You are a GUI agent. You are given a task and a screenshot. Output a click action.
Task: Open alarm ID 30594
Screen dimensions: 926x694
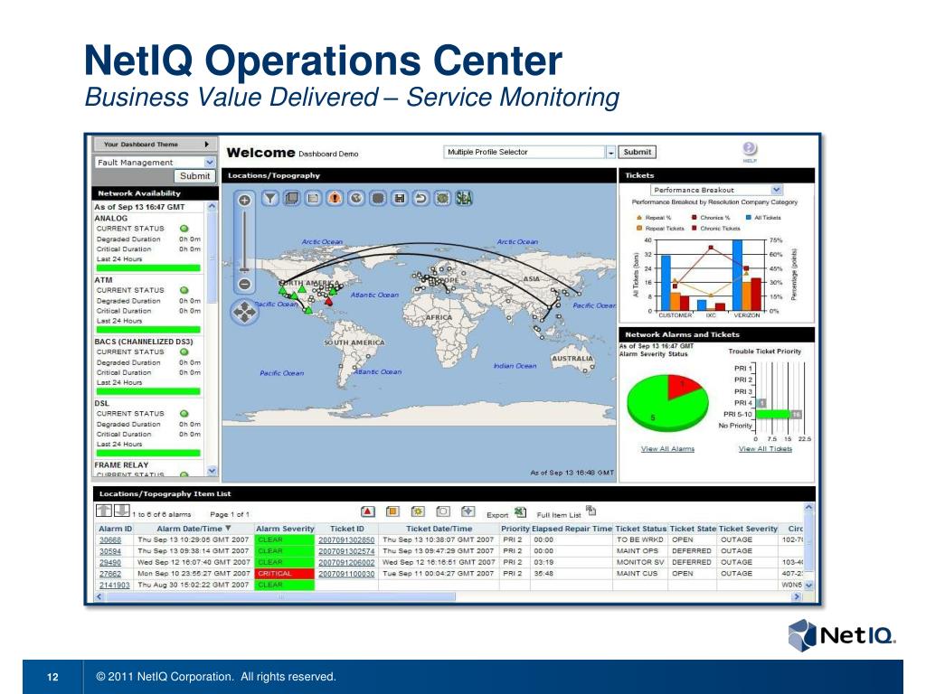pos(109,551)
